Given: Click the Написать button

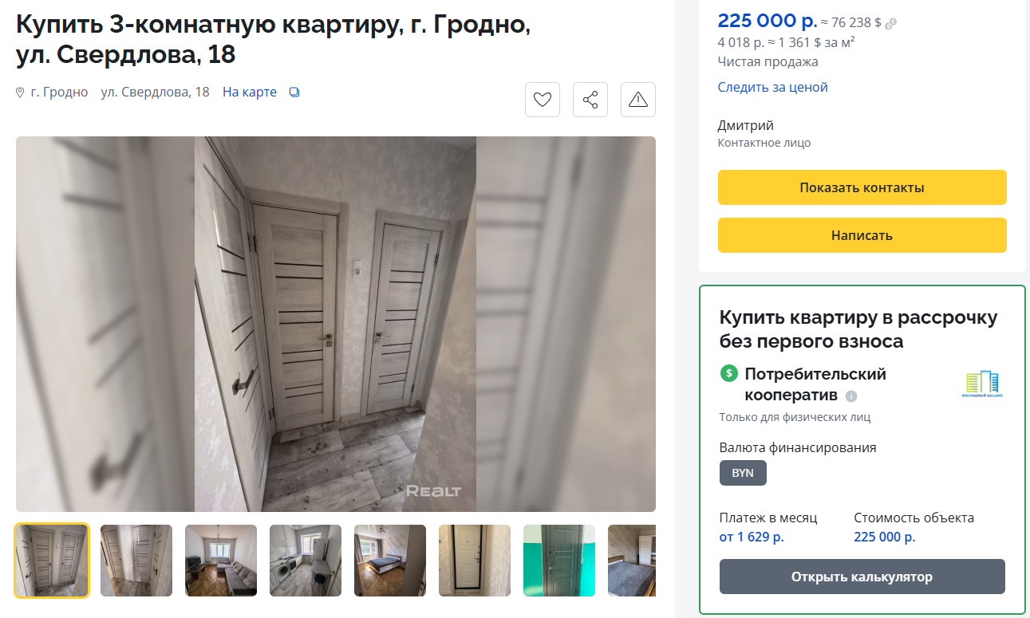Looking at the screenshot, I should [x=862, y=235].
